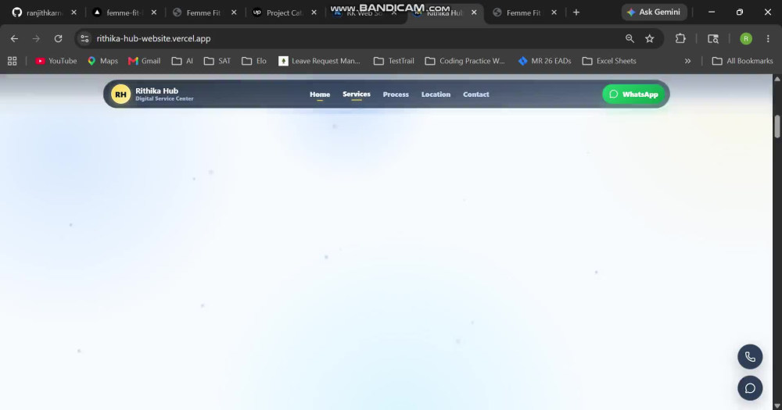Click the page vertical scrollbar thumb
The height and width of the screenshot is (410, 782).
777,126
